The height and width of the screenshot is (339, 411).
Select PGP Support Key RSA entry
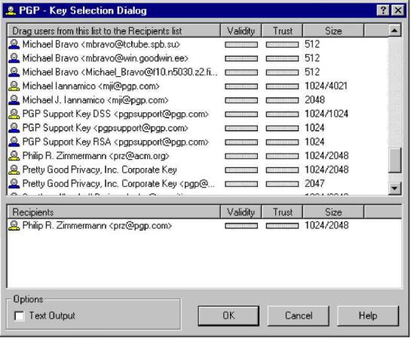[x=115, y=142]
